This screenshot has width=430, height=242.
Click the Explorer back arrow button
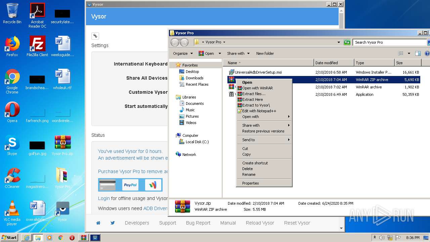[175, 42]
